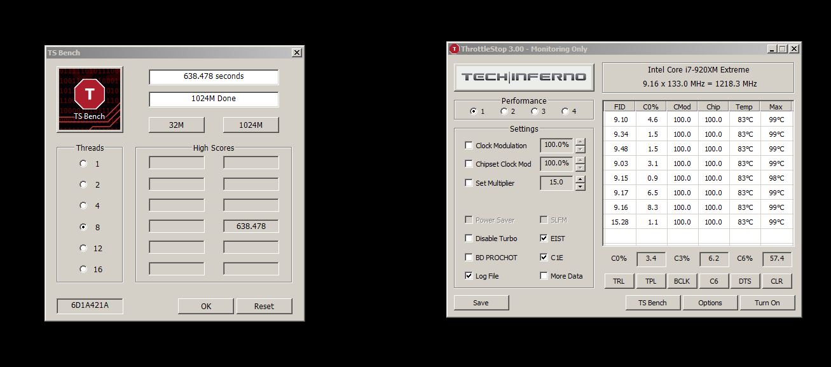Click the 15.28 FID table cell

tap(620, 222)
